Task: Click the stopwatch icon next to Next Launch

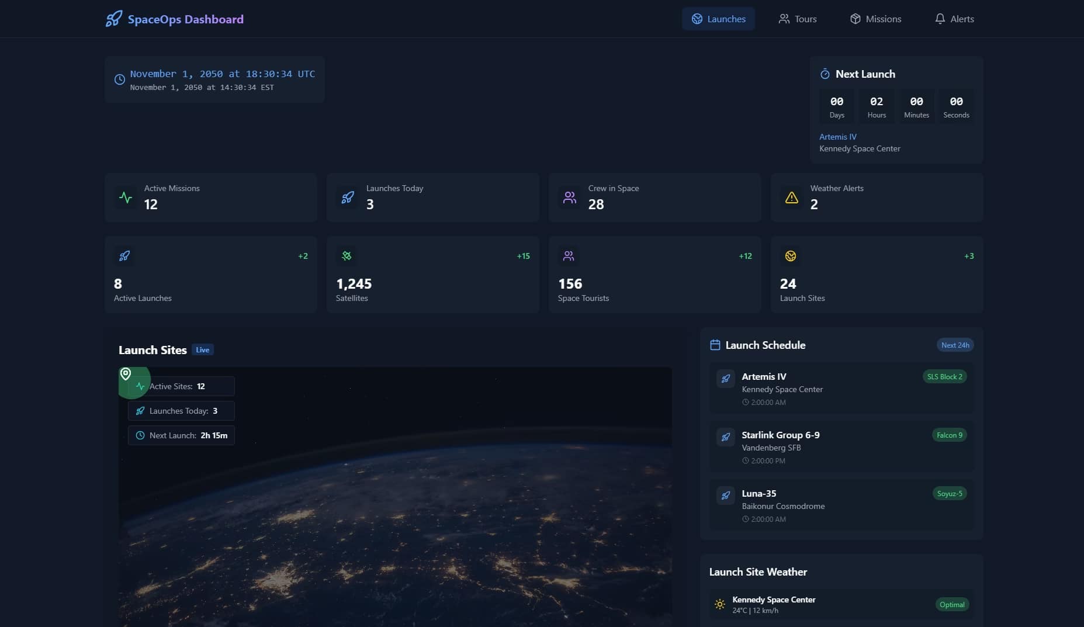Action: point(825,74)
